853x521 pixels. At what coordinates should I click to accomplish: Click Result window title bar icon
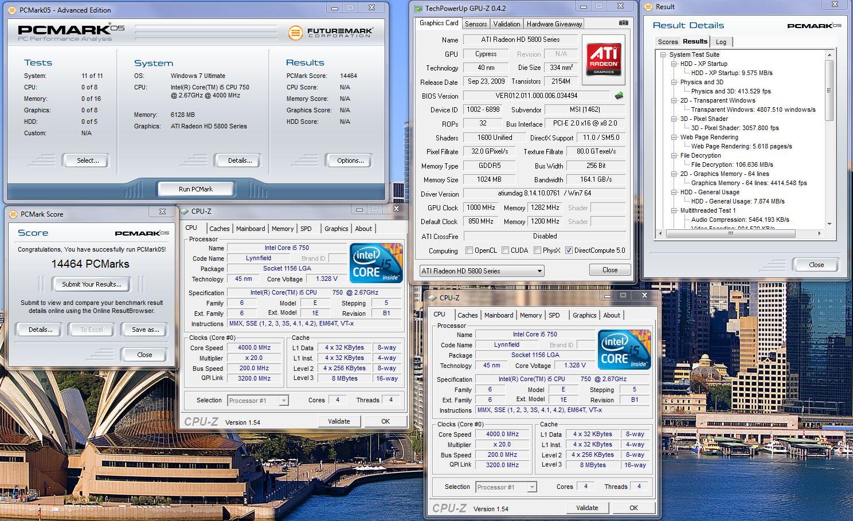[x=648, y=7]
